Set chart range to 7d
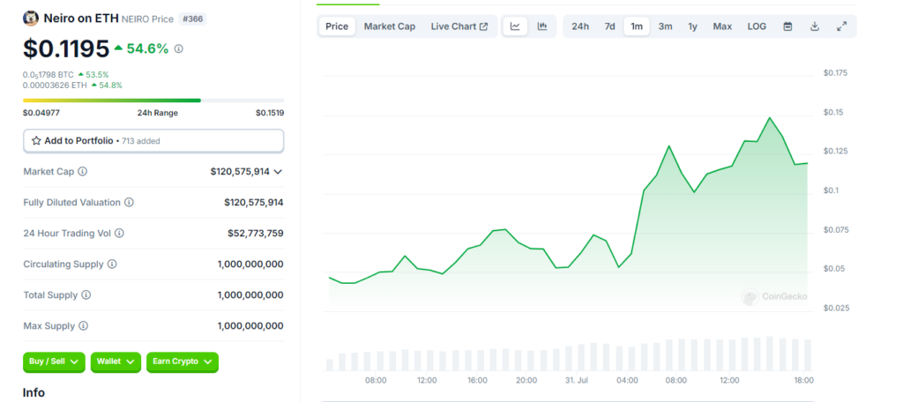Screen dimensions: 903x402 coord(609,26)
